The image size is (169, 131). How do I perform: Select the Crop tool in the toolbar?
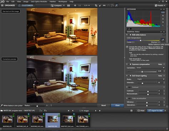[x=96, y=5]
